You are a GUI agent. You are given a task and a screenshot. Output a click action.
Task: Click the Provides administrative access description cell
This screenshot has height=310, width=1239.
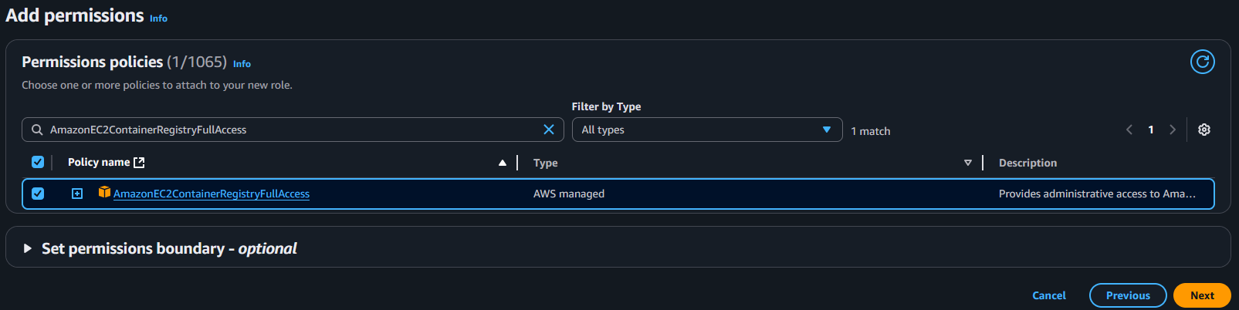click(1097, 194)
